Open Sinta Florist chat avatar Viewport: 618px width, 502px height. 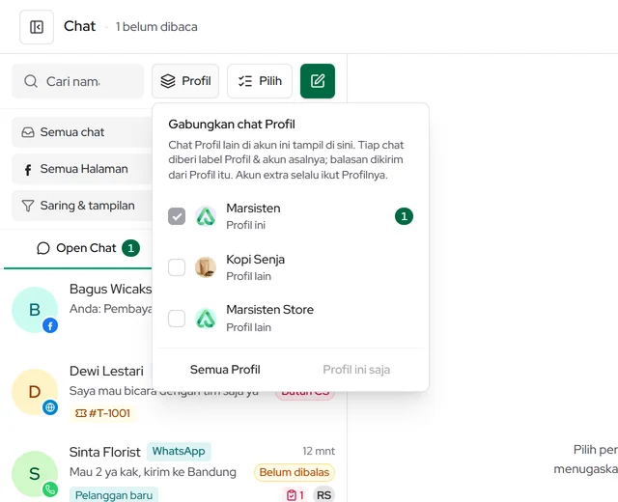(35, 474)
